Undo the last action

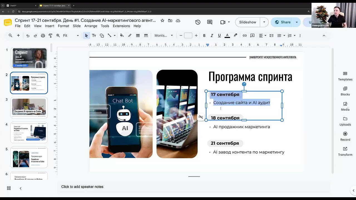pyautogui.click(x=28, y=36)
